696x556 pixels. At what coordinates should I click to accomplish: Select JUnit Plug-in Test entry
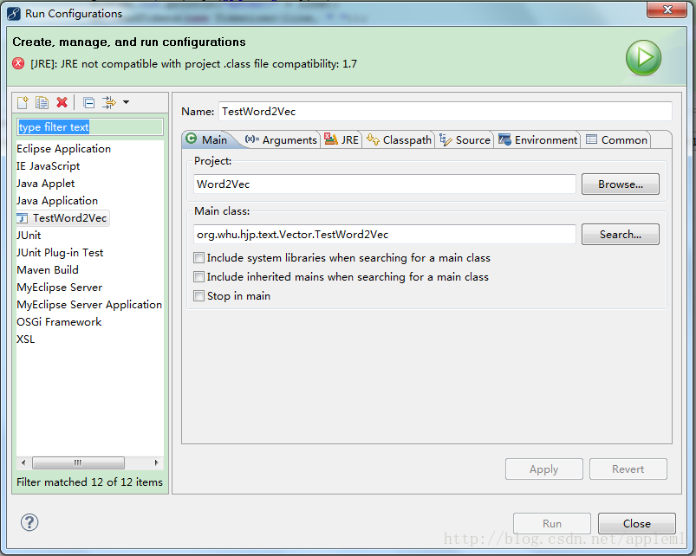[x=60, y=252]
